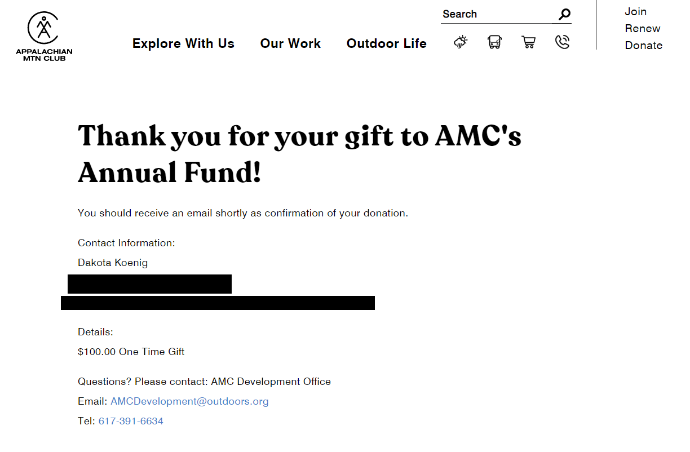Click the Join link
The height and width of the screenshot is (452, 690).
click(x=635, y=11)
